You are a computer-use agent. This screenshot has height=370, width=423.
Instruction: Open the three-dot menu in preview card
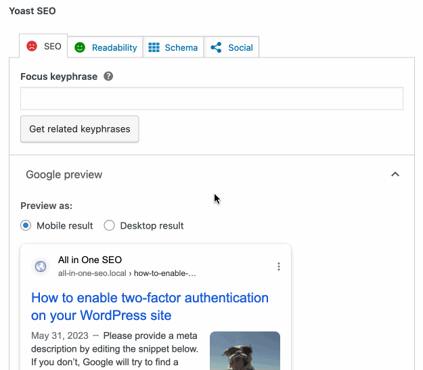279,267
